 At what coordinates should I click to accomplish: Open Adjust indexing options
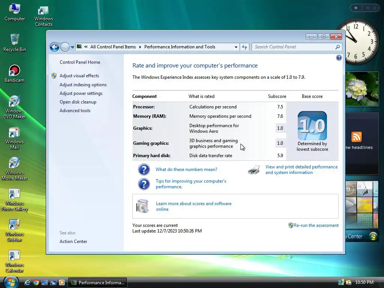[x=83, y=85]
